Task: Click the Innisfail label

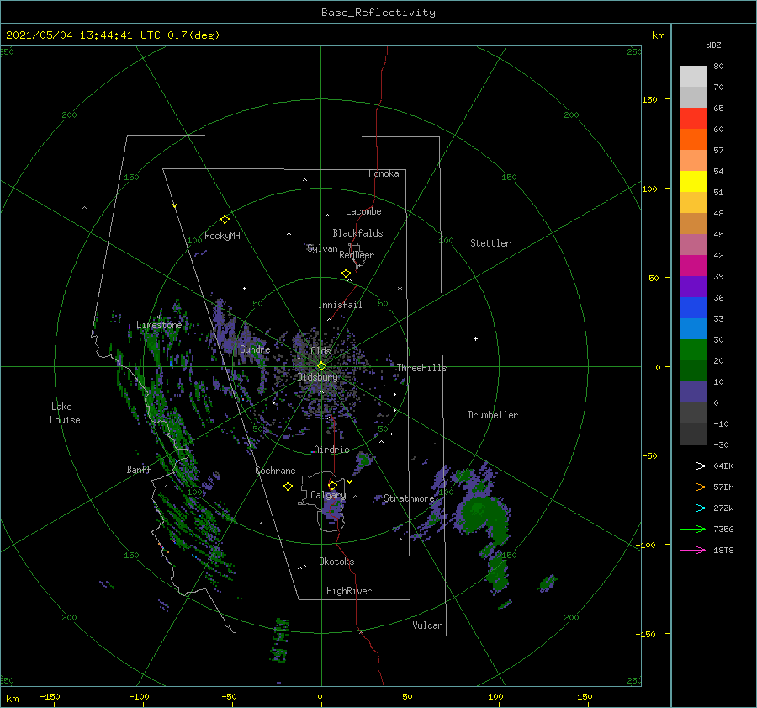Action: pyautogui.click(x=340, y=305)
